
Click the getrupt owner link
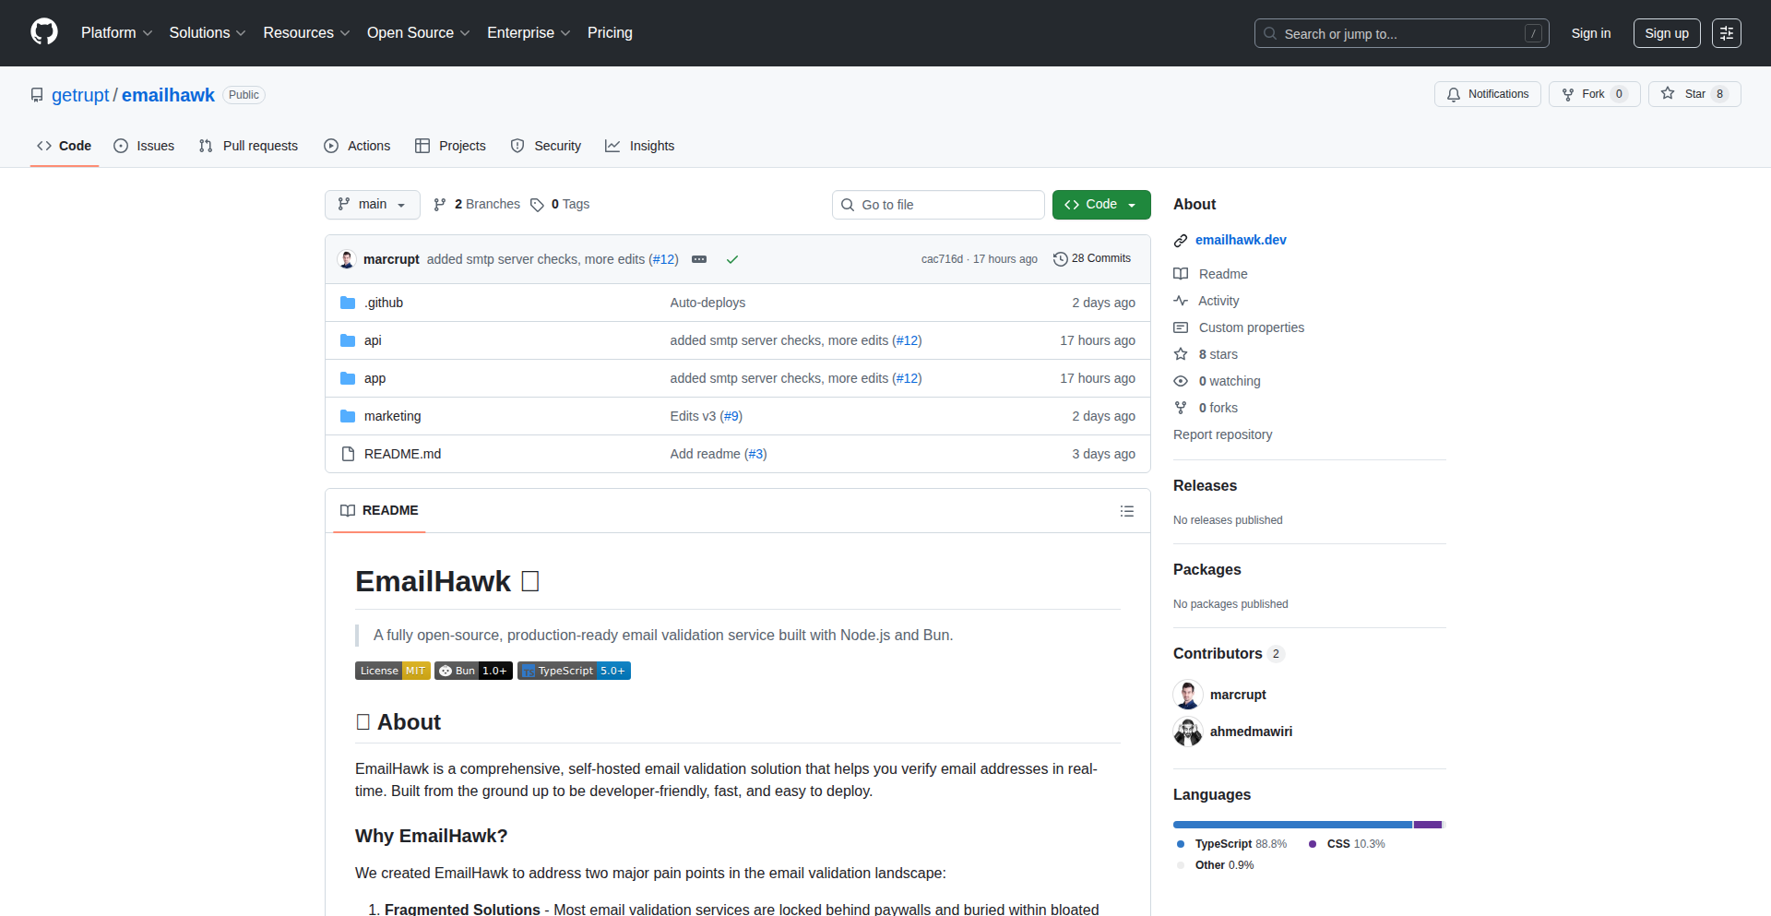coord(80,95)
